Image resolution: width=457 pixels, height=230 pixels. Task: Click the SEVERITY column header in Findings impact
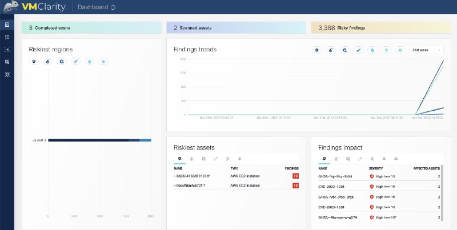(376, 168)
